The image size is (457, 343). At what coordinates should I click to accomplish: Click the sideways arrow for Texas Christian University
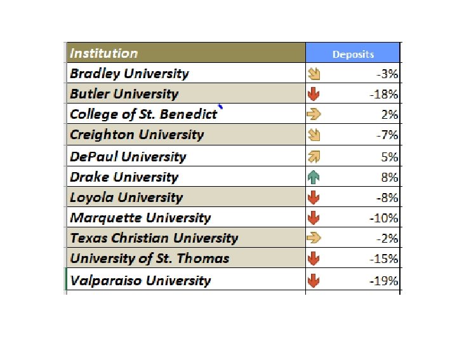coord(314,238)
